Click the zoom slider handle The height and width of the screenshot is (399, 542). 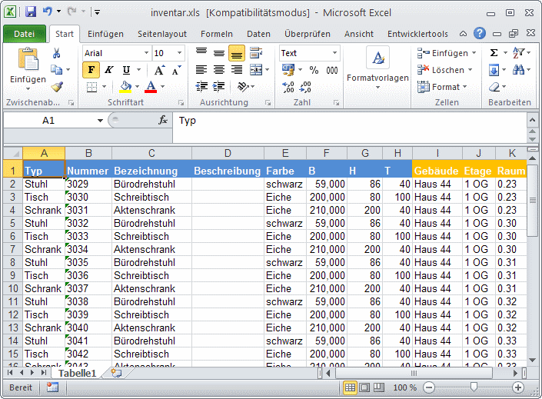click(x=474, y=387)
